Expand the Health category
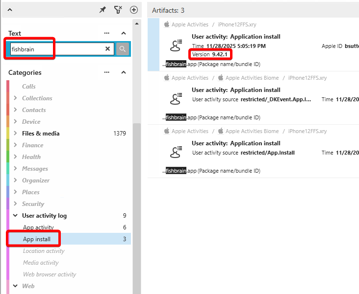 click(15, 157)
